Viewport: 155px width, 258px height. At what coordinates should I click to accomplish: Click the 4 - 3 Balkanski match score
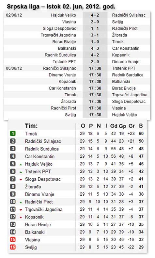[x=95, y=48]
